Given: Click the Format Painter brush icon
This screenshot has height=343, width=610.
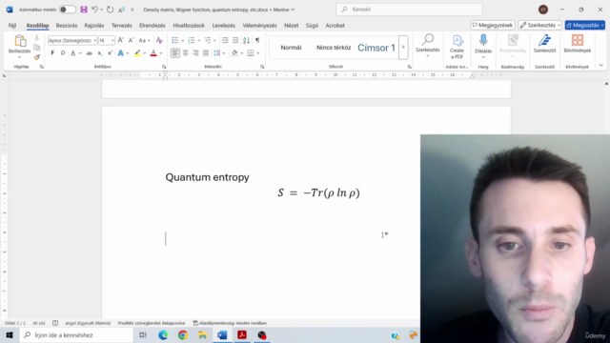Looking at the screenshot, I should pyautogui.click(x=37, y=57).
